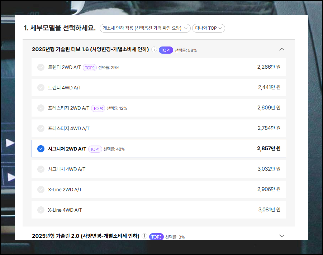
Task: Select 트렌디 2WD A/T radio button
Action: pyautogui.click(x=41, y=67)
